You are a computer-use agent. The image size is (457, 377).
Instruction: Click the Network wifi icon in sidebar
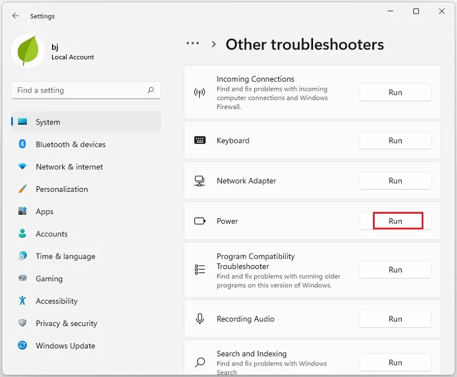pyautogui.click(x=22, y=166)
